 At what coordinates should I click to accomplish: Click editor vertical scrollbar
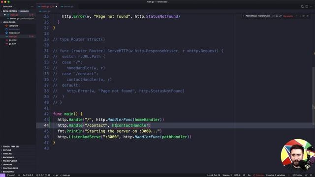314,96
